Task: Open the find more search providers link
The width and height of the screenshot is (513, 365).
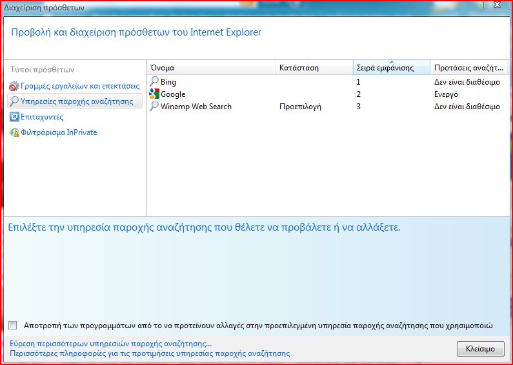Action: 110,344
